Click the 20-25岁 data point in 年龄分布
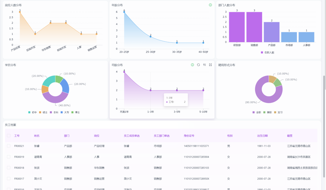 point(124,12)
